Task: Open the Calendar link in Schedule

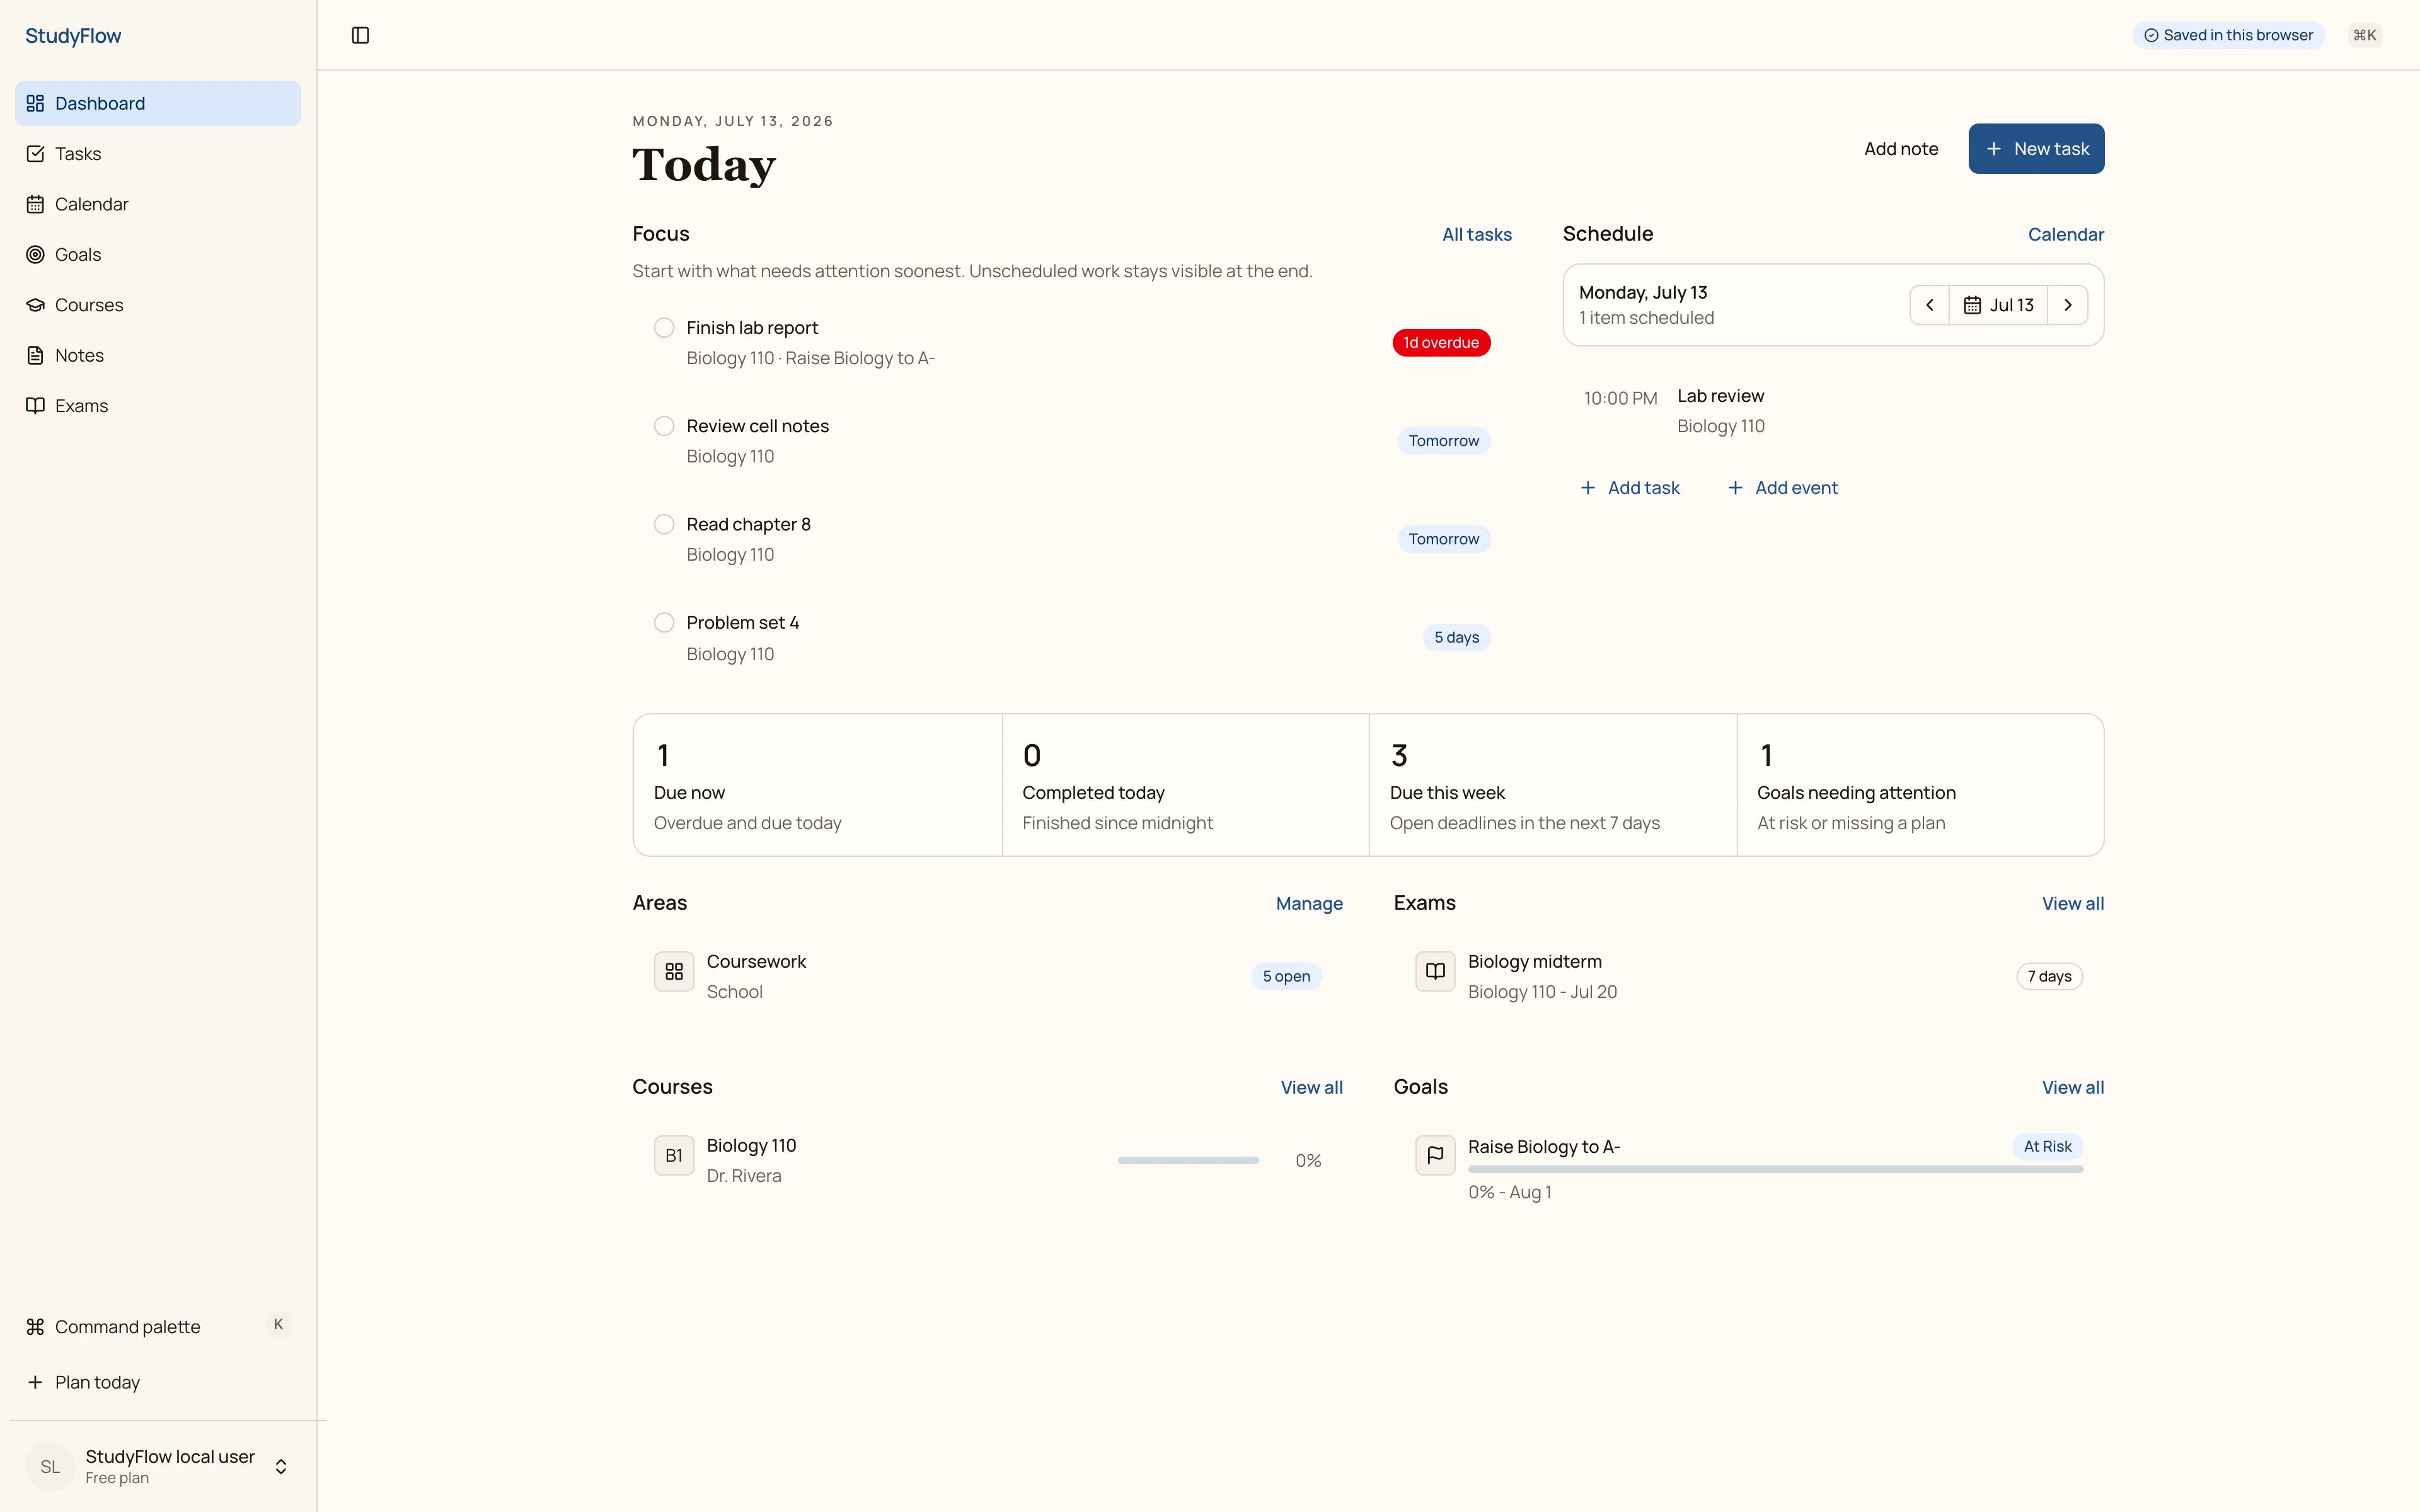Action: click(2066, 234)
